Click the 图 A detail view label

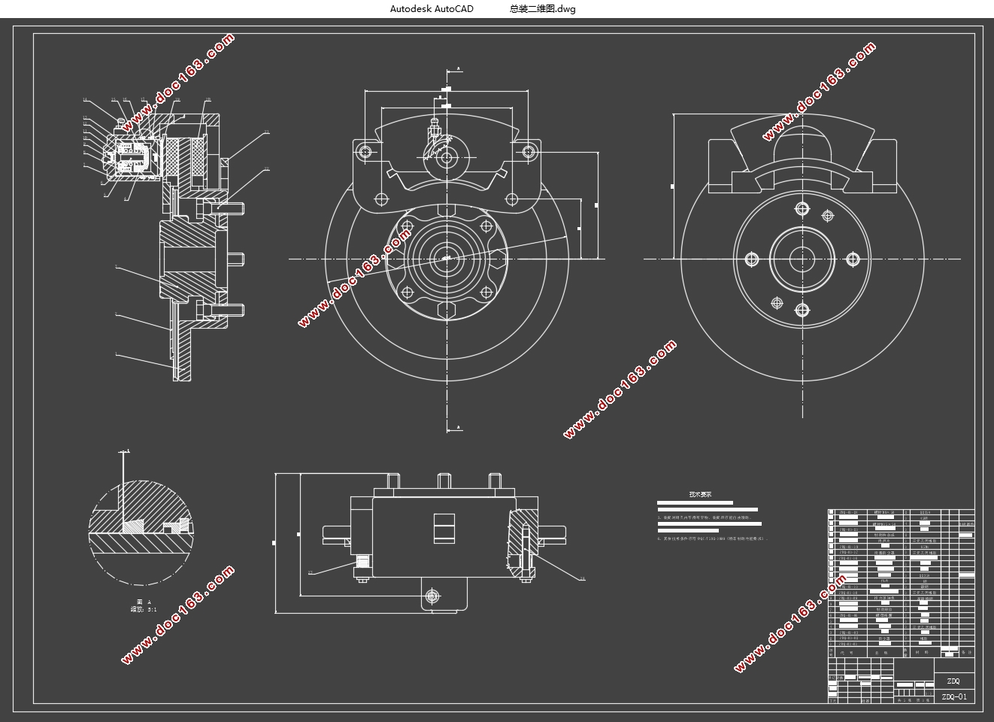coord(144,602)
